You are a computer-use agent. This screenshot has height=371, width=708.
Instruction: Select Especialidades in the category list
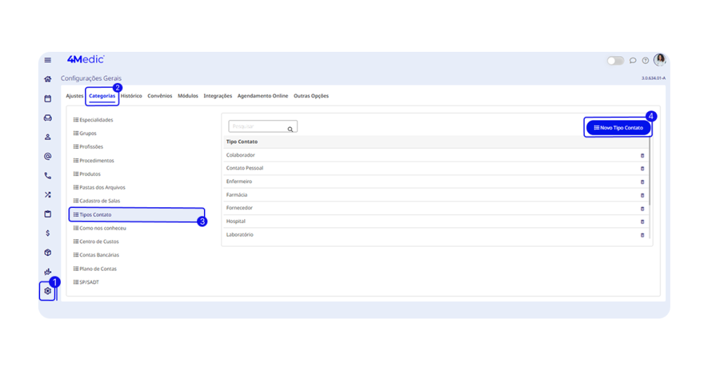click(95, 120)
